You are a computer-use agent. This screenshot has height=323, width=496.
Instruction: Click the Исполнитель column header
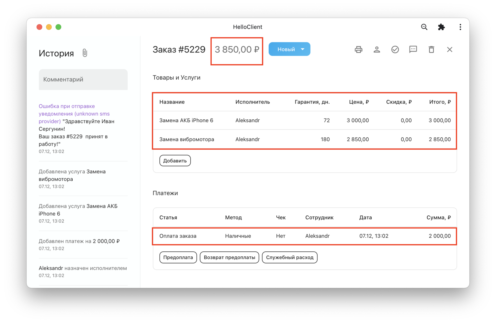pos(252,102)
